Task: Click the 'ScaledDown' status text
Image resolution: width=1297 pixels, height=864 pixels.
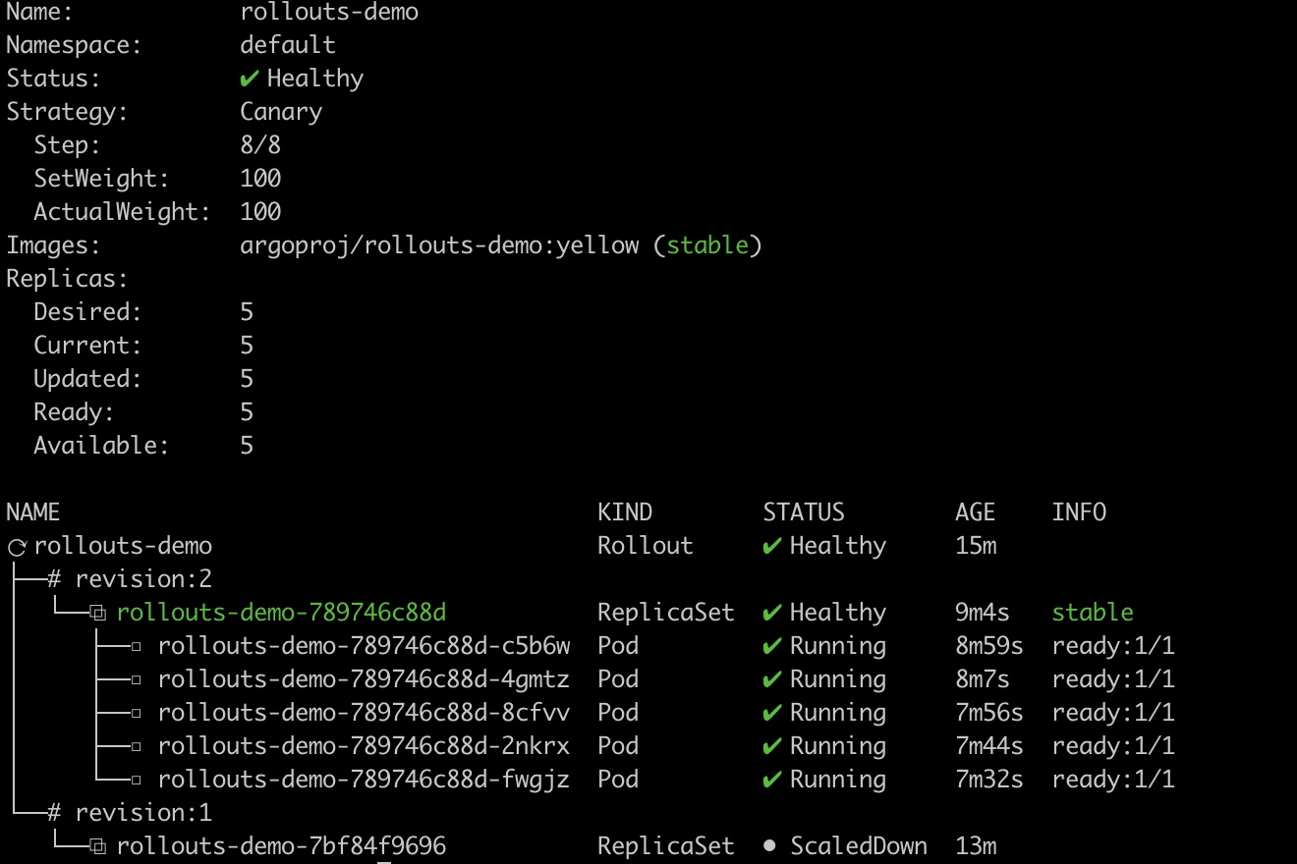Action: pyautogui.click(x=859, y=846)
